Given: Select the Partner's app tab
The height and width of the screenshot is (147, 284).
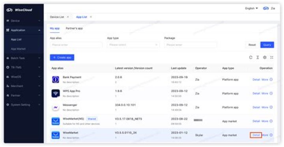Looking at the screenshot, I should [74, 28].
